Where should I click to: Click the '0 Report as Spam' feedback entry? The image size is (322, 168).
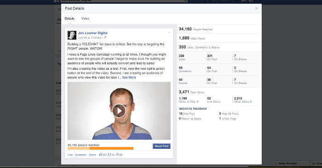190,118
